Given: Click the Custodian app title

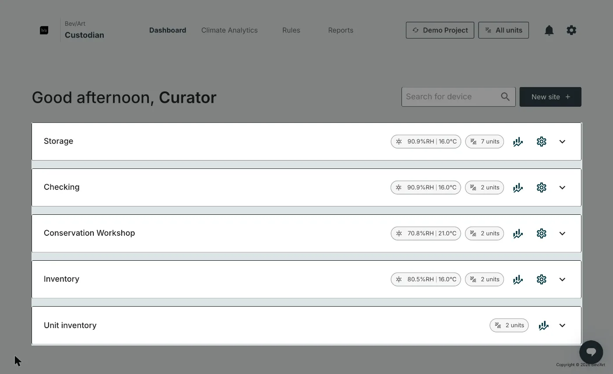Looking at the screenshot, I should (85, 35).
